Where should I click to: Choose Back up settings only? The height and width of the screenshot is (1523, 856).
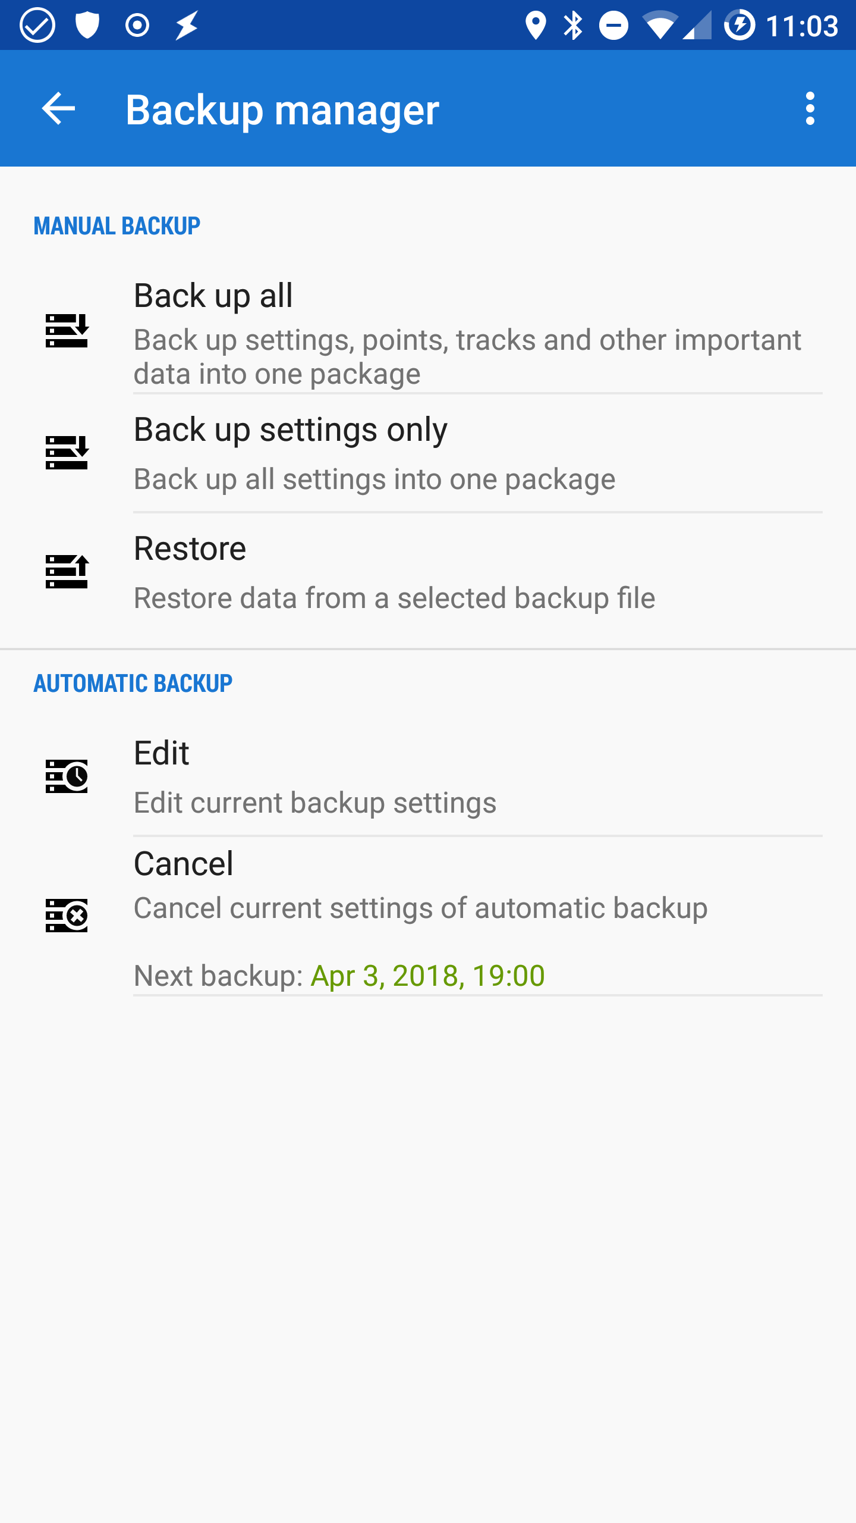click(374, 453)
